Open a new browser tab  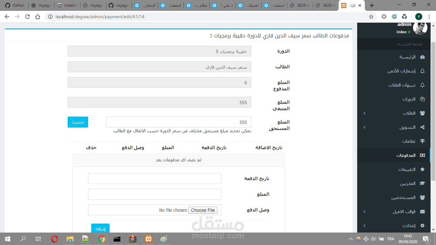[372, 5]
